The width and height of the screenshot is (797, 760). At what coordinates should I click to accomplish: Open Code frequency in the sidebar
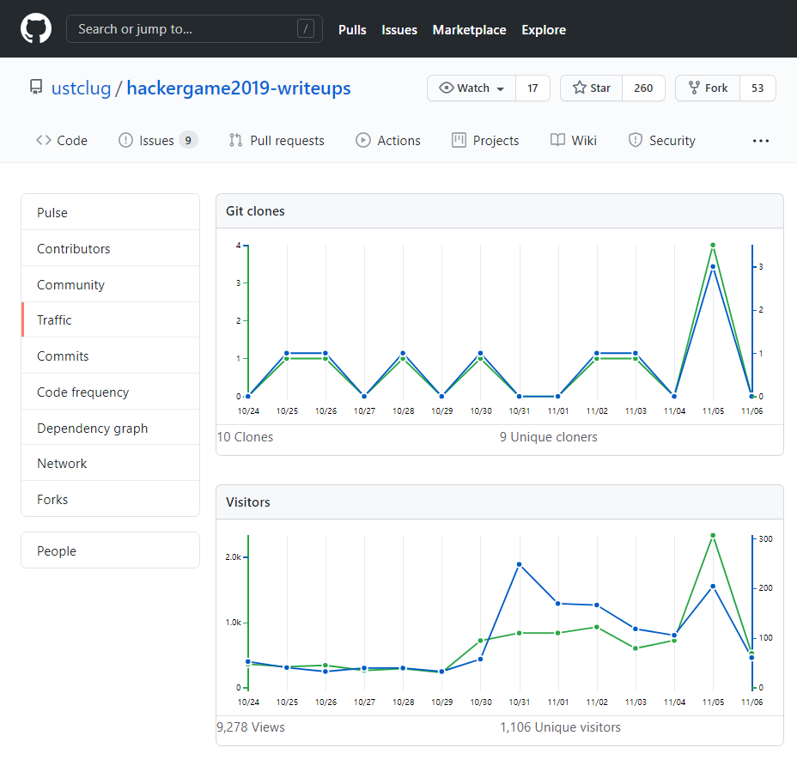click(x=110, y=392)
